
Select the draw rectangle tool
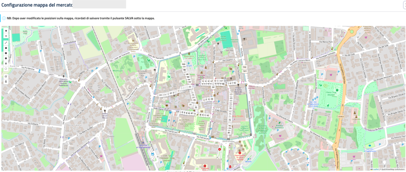(6, 53)
